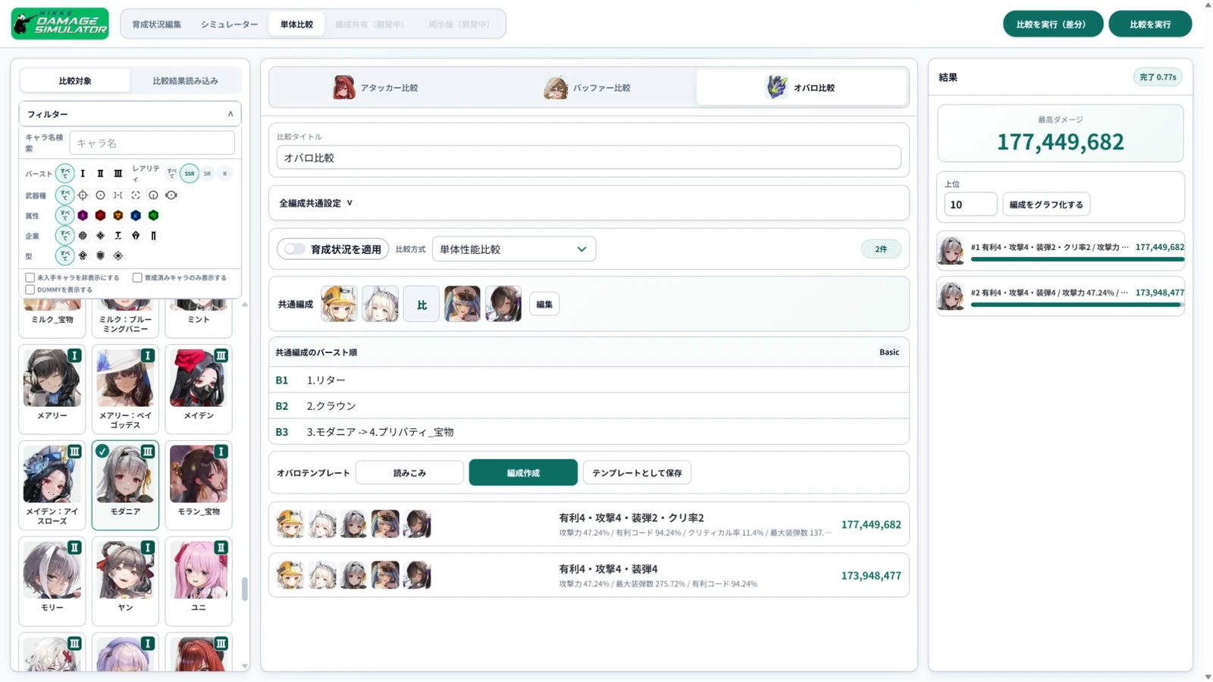The height and width of the screenshot is (682, 1213).
Task: Switch to アタッカー比較 tab
Action: click(x=375, y=88)
